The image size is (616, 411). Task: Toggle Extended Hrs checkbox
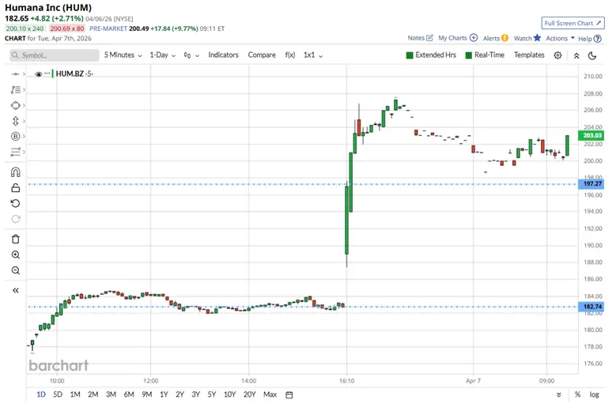(x=410, y=55)
